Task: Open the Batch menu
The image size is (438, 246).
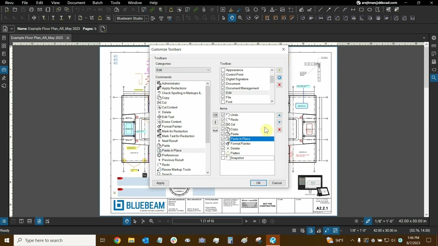Action: [98, 3]
